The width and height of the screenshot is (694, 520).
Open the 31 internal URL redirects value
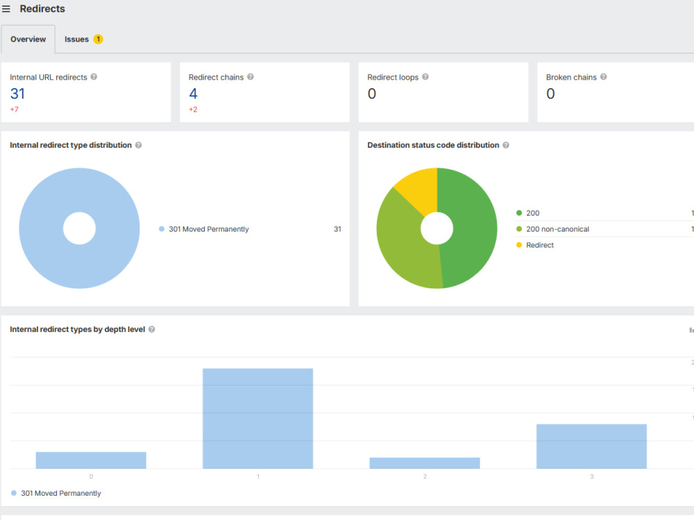[17, 94]
